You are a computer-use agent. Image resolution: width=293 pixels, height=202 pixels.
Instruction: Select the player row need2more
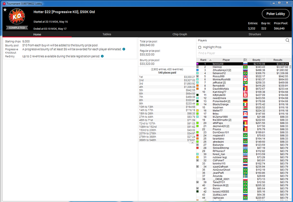[242, 98]
